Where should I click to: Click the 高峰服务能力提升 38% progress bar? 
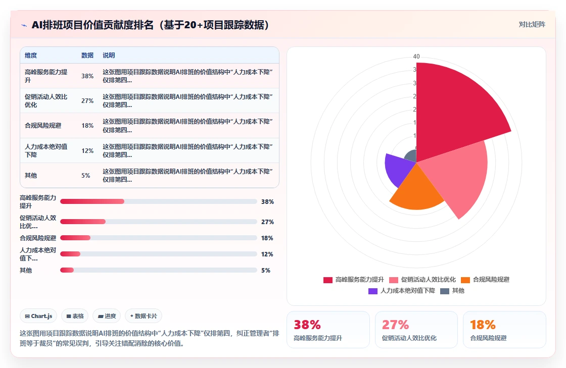tap(159, 201)
